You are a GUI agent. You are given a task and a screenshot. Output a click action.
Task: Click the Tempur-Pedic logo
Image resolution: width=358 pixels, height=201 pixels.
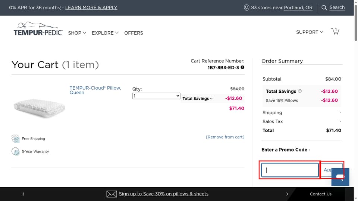38,29
